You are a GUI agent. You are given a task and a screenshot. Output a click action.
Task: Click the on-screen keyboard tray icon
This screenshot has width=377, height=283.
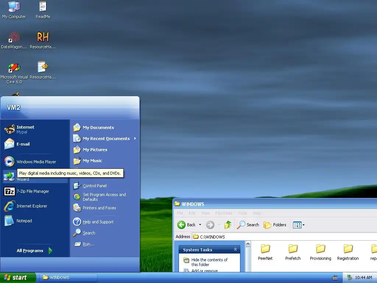[335, 278]
